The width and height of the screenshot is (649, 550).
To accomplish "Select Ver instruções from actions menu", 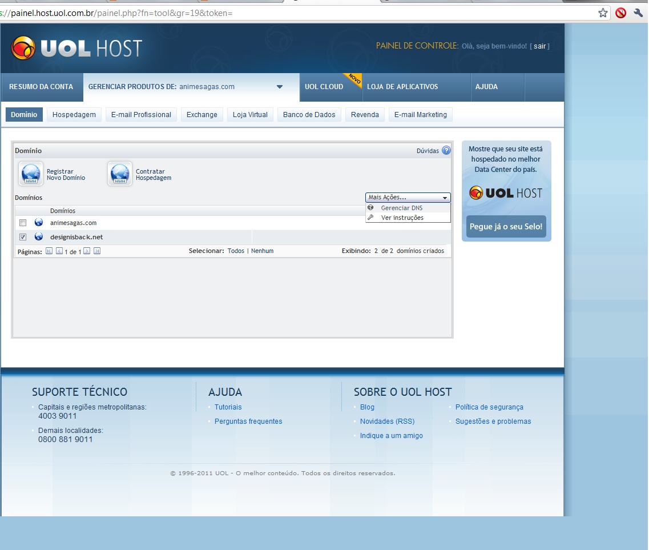I will coord(408,218).
